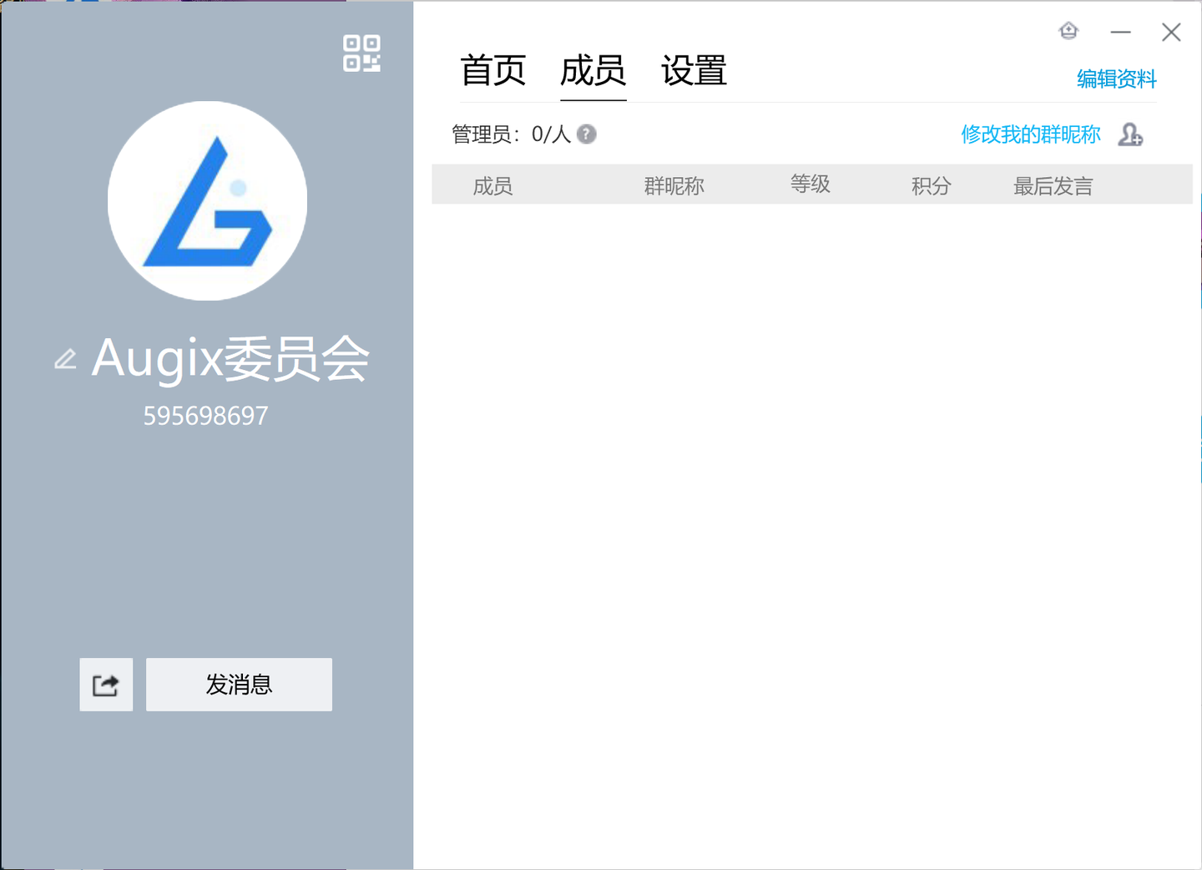The height and width of the screenshot is (870, 1202).
Task: Click the 编辑资料 link
Action: click(x=1117, y=79)
